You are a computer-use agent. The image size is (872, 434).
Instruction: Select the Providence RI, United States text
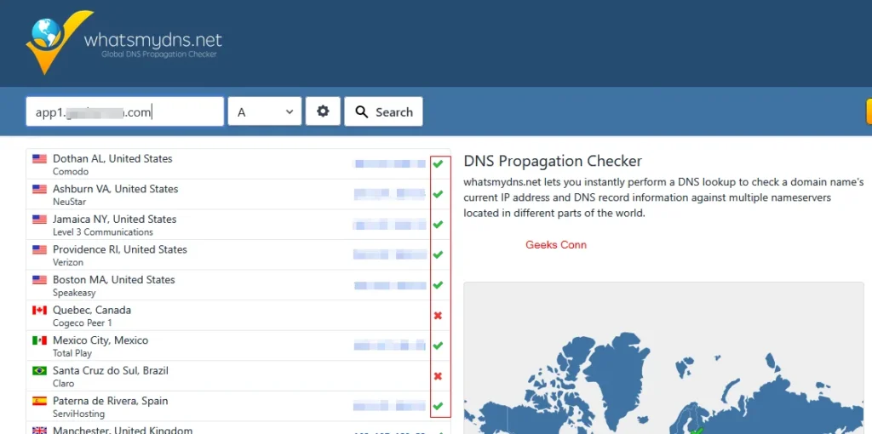point(119,249)
